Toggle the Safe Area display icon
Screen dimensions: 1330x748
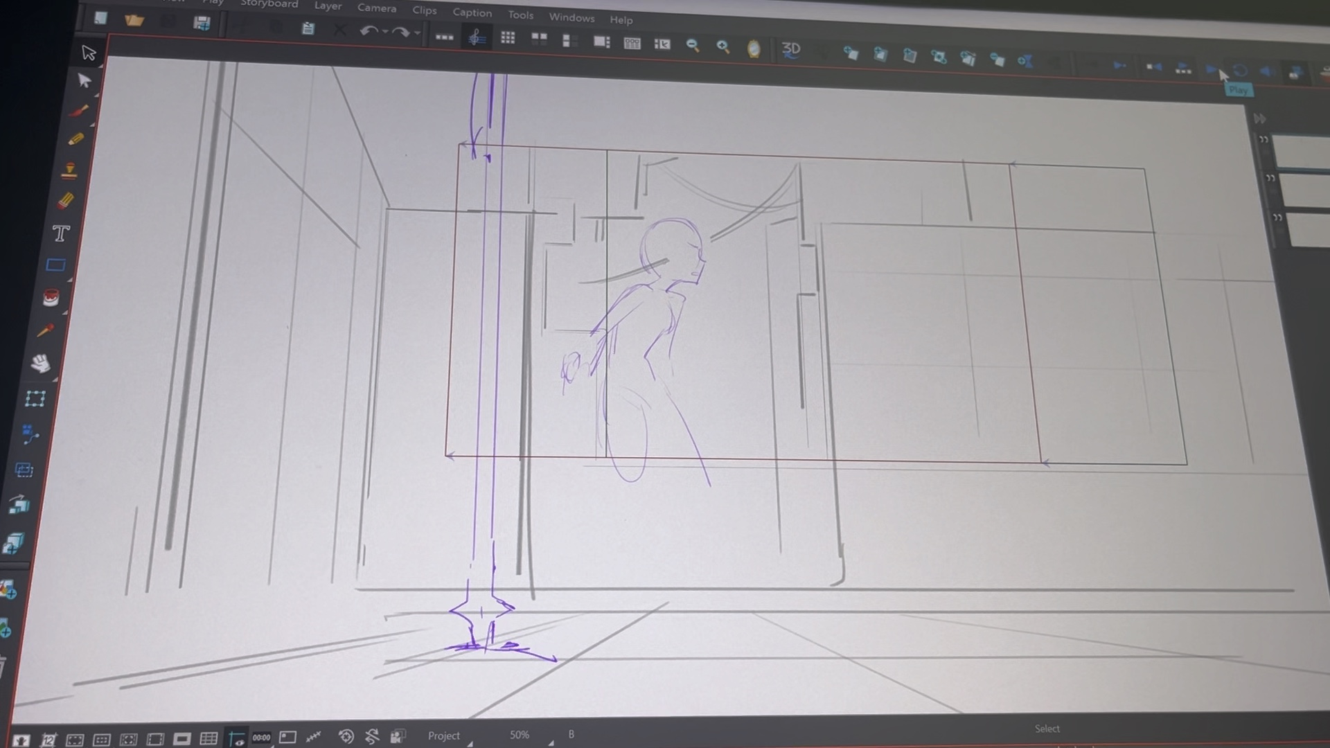coord(75,740)
